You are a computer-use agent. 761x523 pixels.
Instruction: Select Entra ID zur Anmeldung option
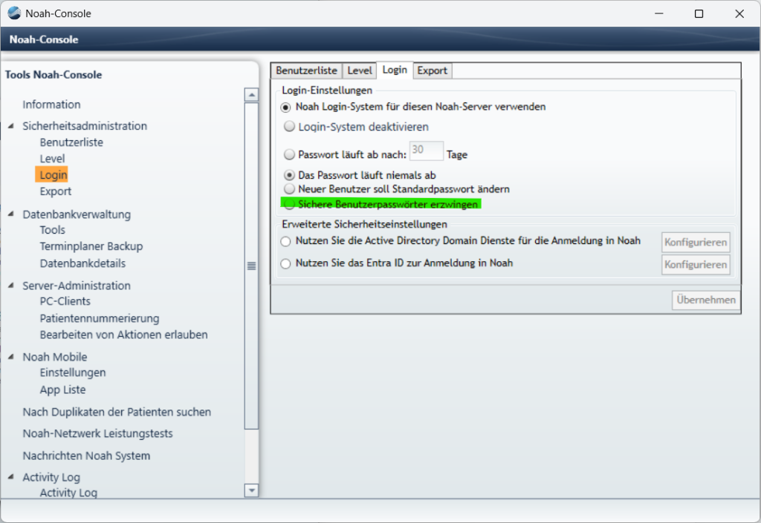(286, 263)
